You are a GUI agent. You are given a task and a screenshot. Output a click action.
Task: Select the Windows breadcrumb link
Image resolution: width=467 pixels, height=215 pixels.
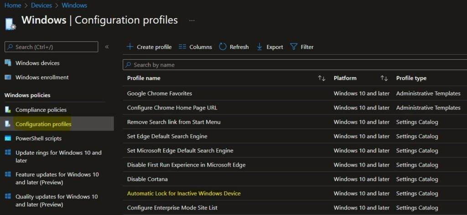74,5
